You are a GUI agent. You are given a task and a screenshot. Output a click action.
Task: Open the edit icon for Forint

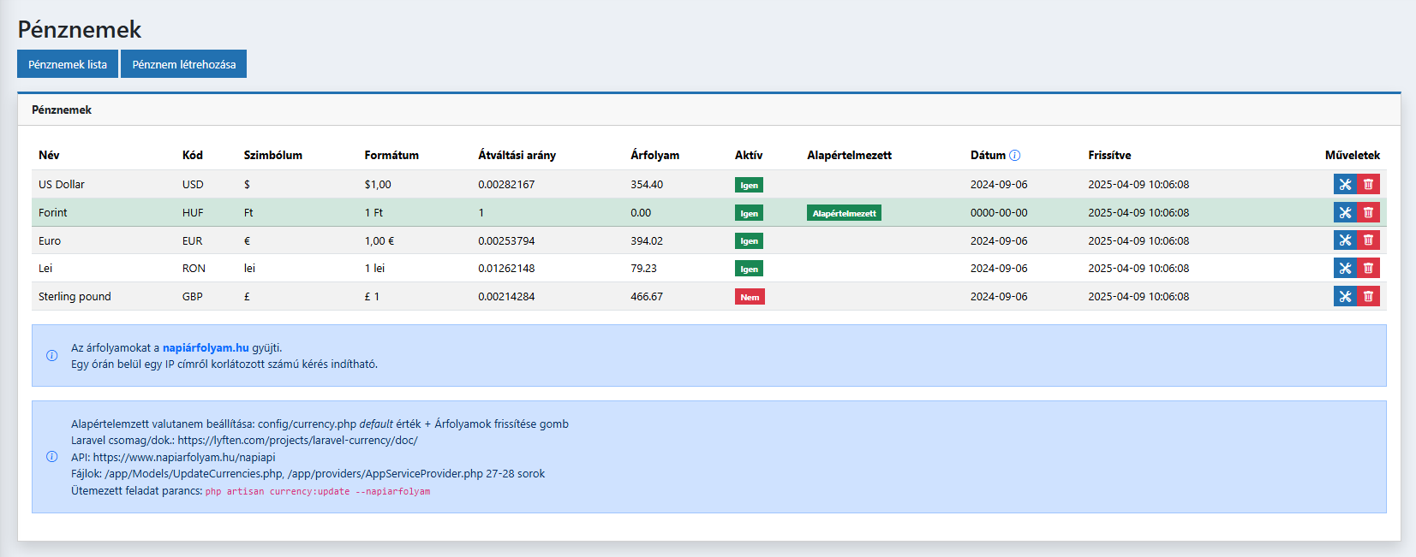[1345, 213]
